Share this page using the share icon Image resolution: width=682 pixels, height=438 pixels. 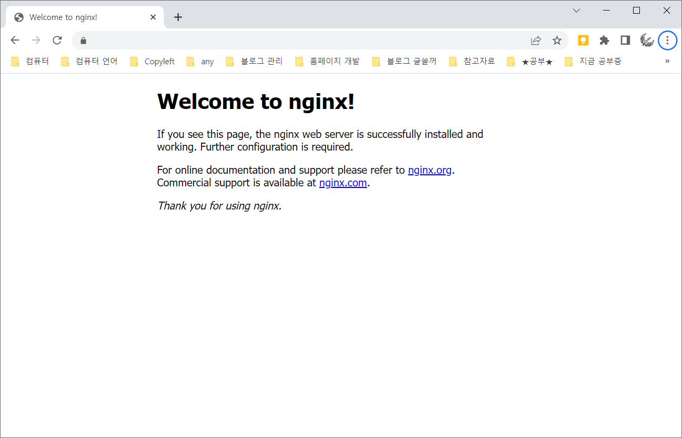536,41
